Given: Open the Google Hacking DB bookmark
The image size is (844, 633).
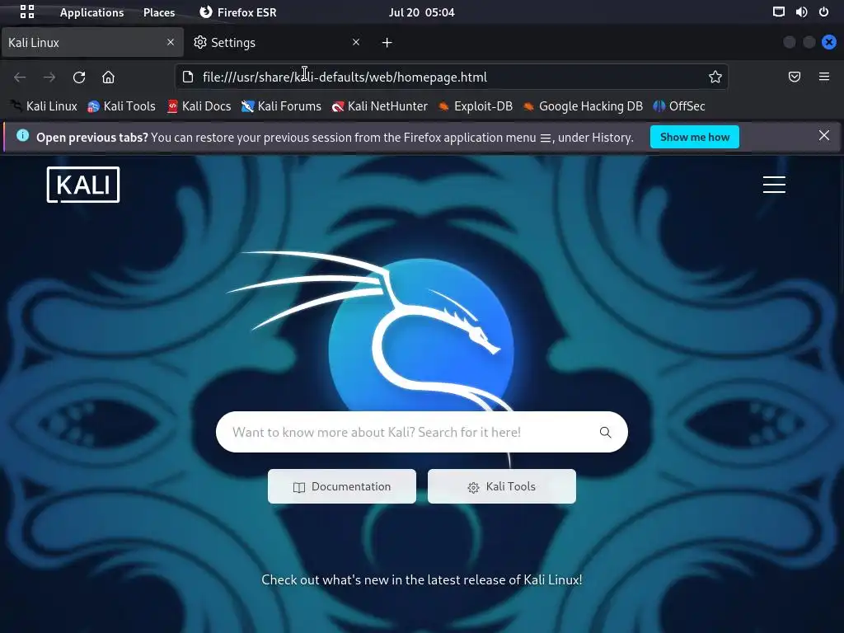Looking at the screenshot, I should pyautogui.click(x=583, y=106).
